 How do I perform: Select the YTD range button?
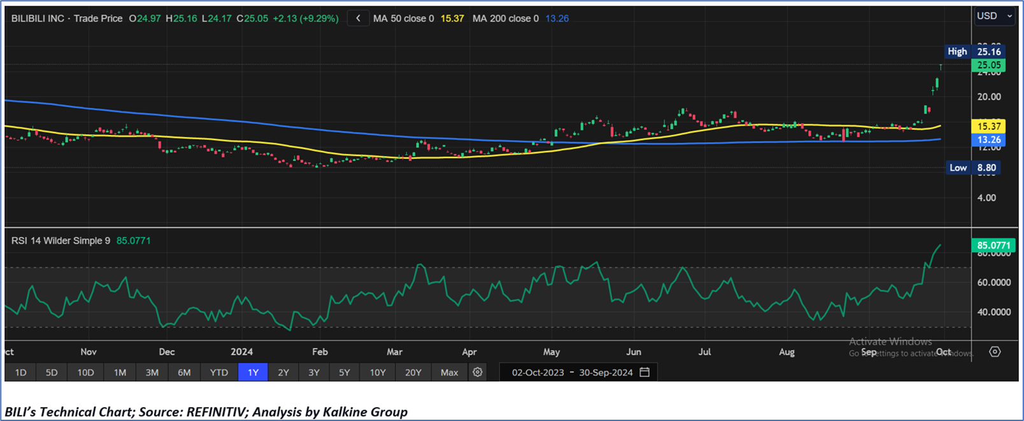218,373
